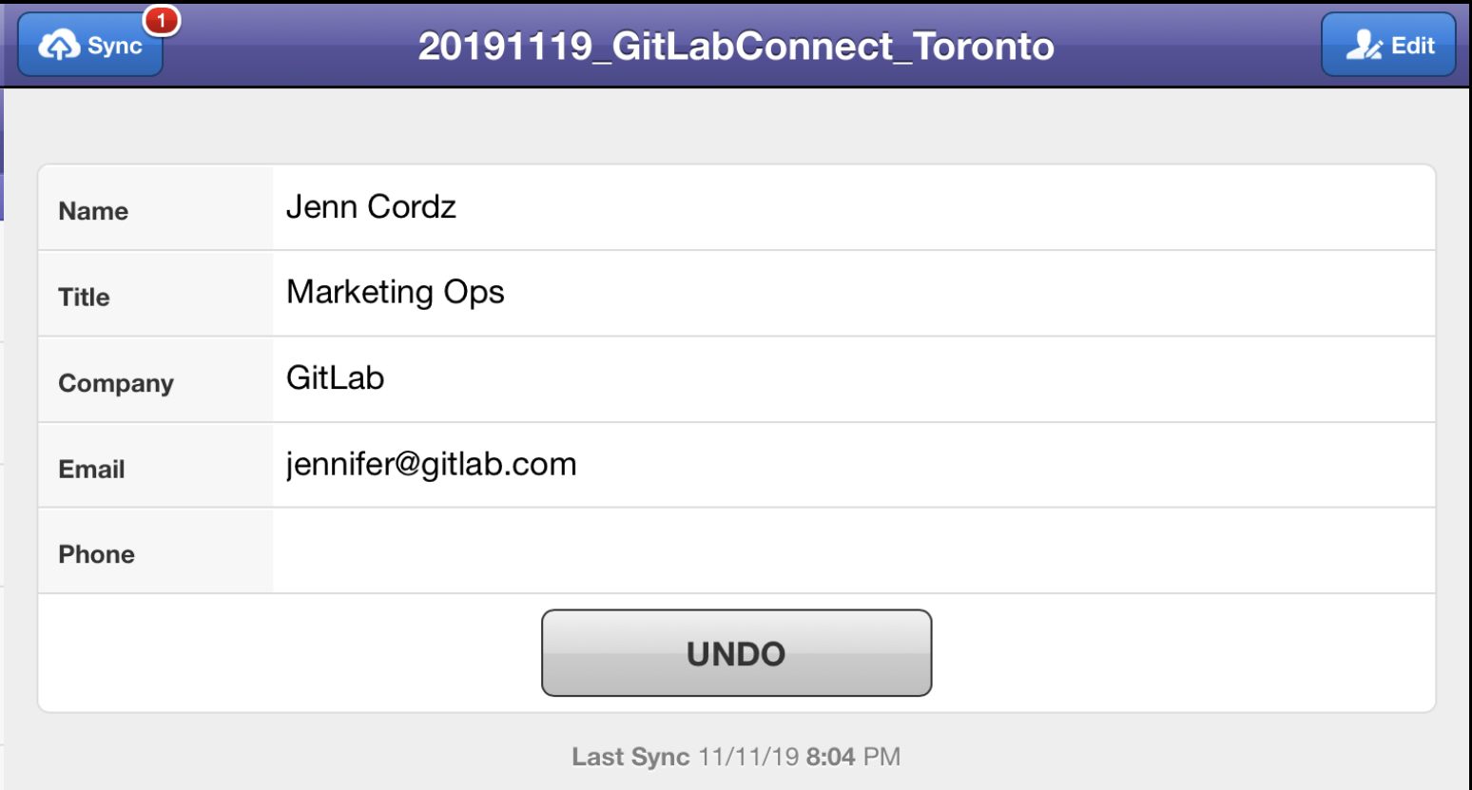This screenshot has width=1472, height=790.
Task: Click the Sync button label
Action: (x=115, y=46)
